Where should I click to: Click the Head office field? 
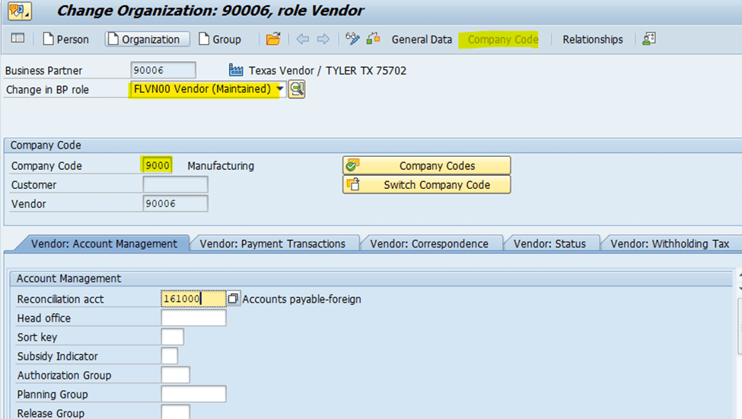193,318
